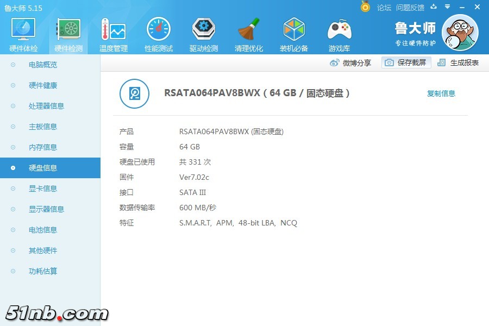489x326 pixels.
Task: Open 游戏库 gamepad icon
Action: coord(339,30)
